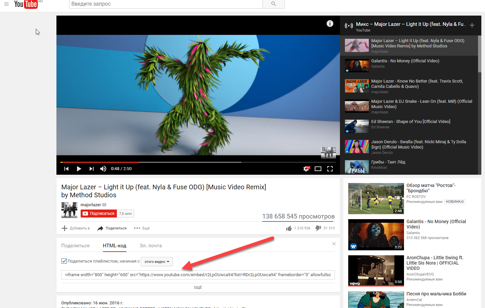
Task: Open the video info card icon
Action: tap(330, 24)
